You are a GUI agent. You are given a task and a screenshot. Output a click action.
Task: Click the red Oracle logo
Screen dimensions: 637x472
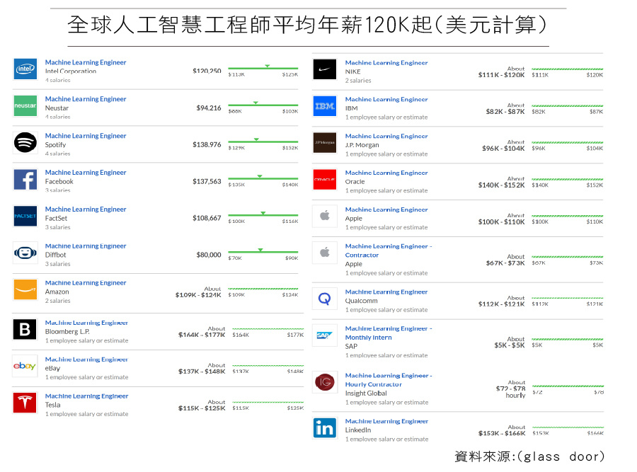click(325, 180)
